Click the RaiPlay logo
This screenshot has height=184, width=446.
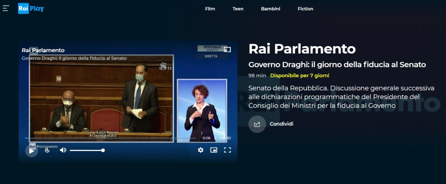click(31, 8)
